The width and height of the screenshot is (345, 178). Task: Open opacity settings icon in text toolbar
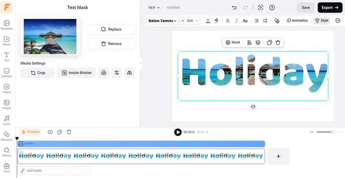277,21
